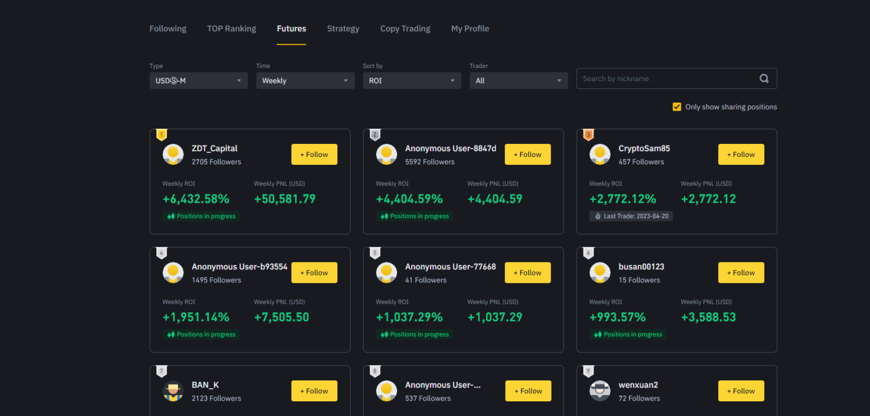Screen dimensions: 870x416
Task: Click ZDT_Capital's profile avatar
Action: pyautogui.click(x=173, y=154)
